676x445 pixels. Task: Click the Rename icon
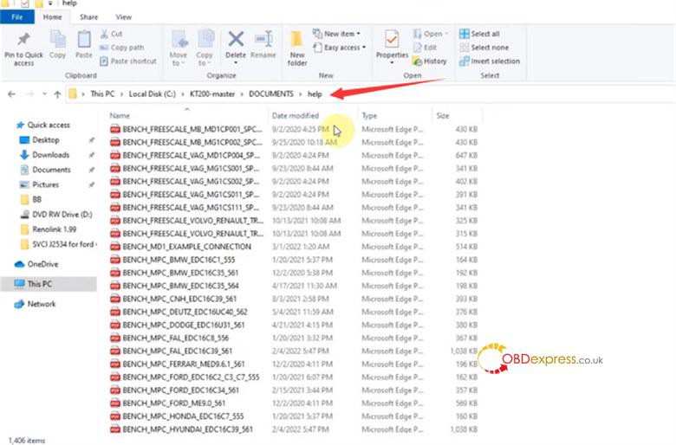[263, 39]
